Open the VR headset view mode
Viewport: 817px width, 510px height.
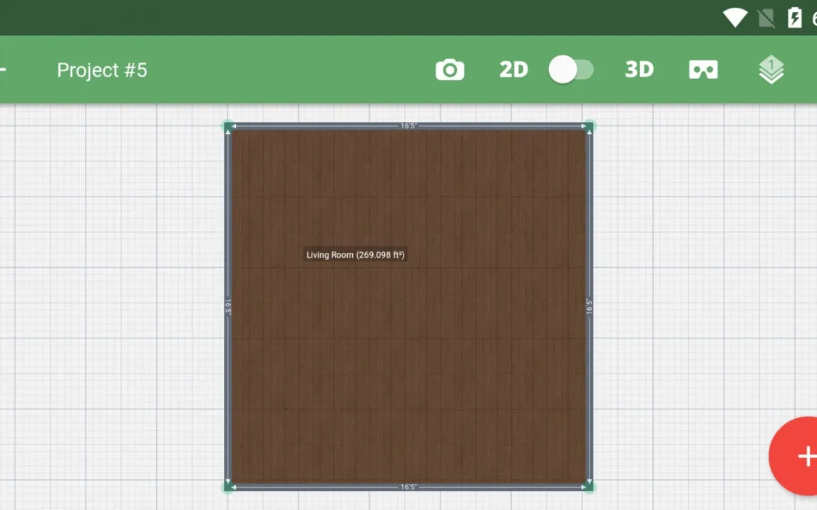703,70
